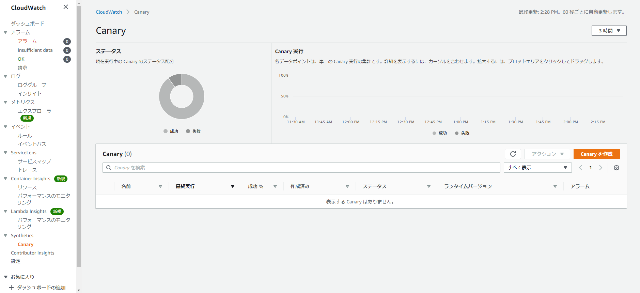This screenshot has height=293, width=640.
Task: Collapse the Synthetics section
Action: pyautogui.click(x=5, y=235)
